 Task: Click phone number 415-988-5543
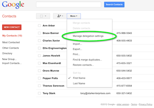pyautogui.click(x=124, y=33)
